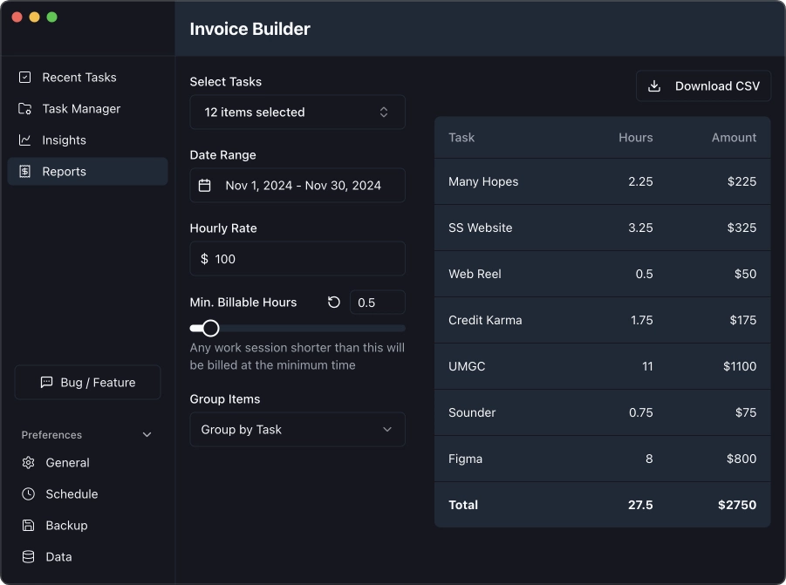Click the General gear icon
Image resolution: width=786 pixels, height=585 pixels.
[x=29, y=462]
